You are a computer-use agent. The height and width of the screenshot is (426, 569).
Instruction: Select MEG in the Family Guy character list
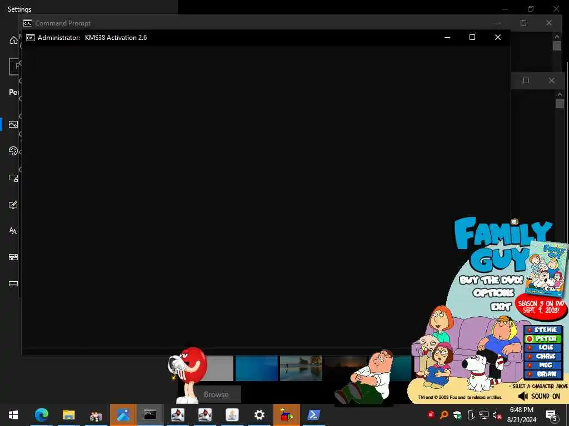(543, 365)
